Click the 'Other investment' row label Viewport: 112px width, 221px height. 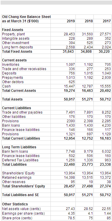tap(16, 43)
